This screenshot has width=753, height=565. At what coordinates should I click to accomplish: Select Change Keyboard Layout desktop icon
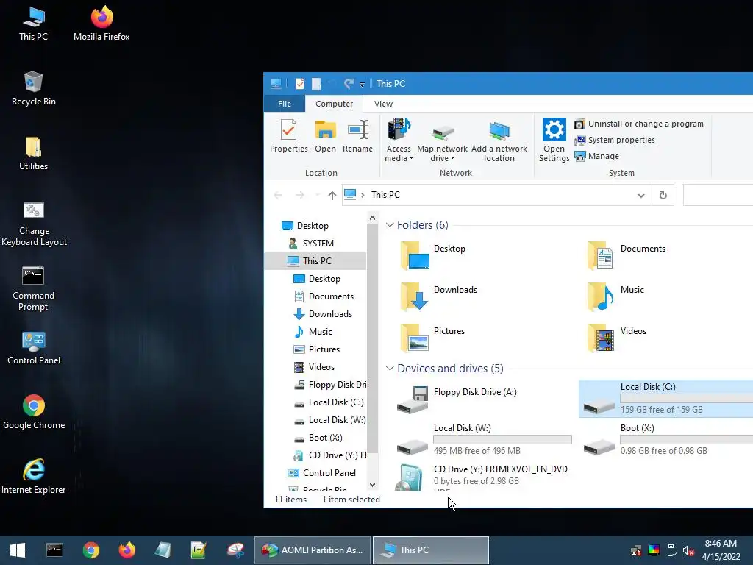pos(34,224)
